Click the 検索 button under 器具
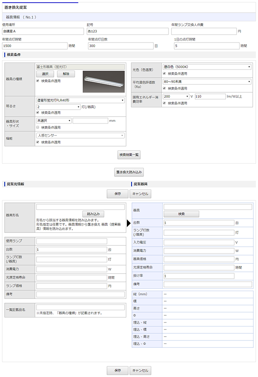Screen dimensions: 258x377 pos(181,214)
